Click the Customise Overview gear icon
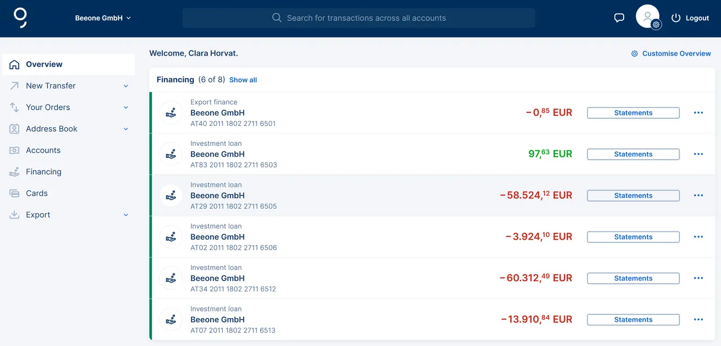Screen dimensions: 721x346 tap(635, 53)
